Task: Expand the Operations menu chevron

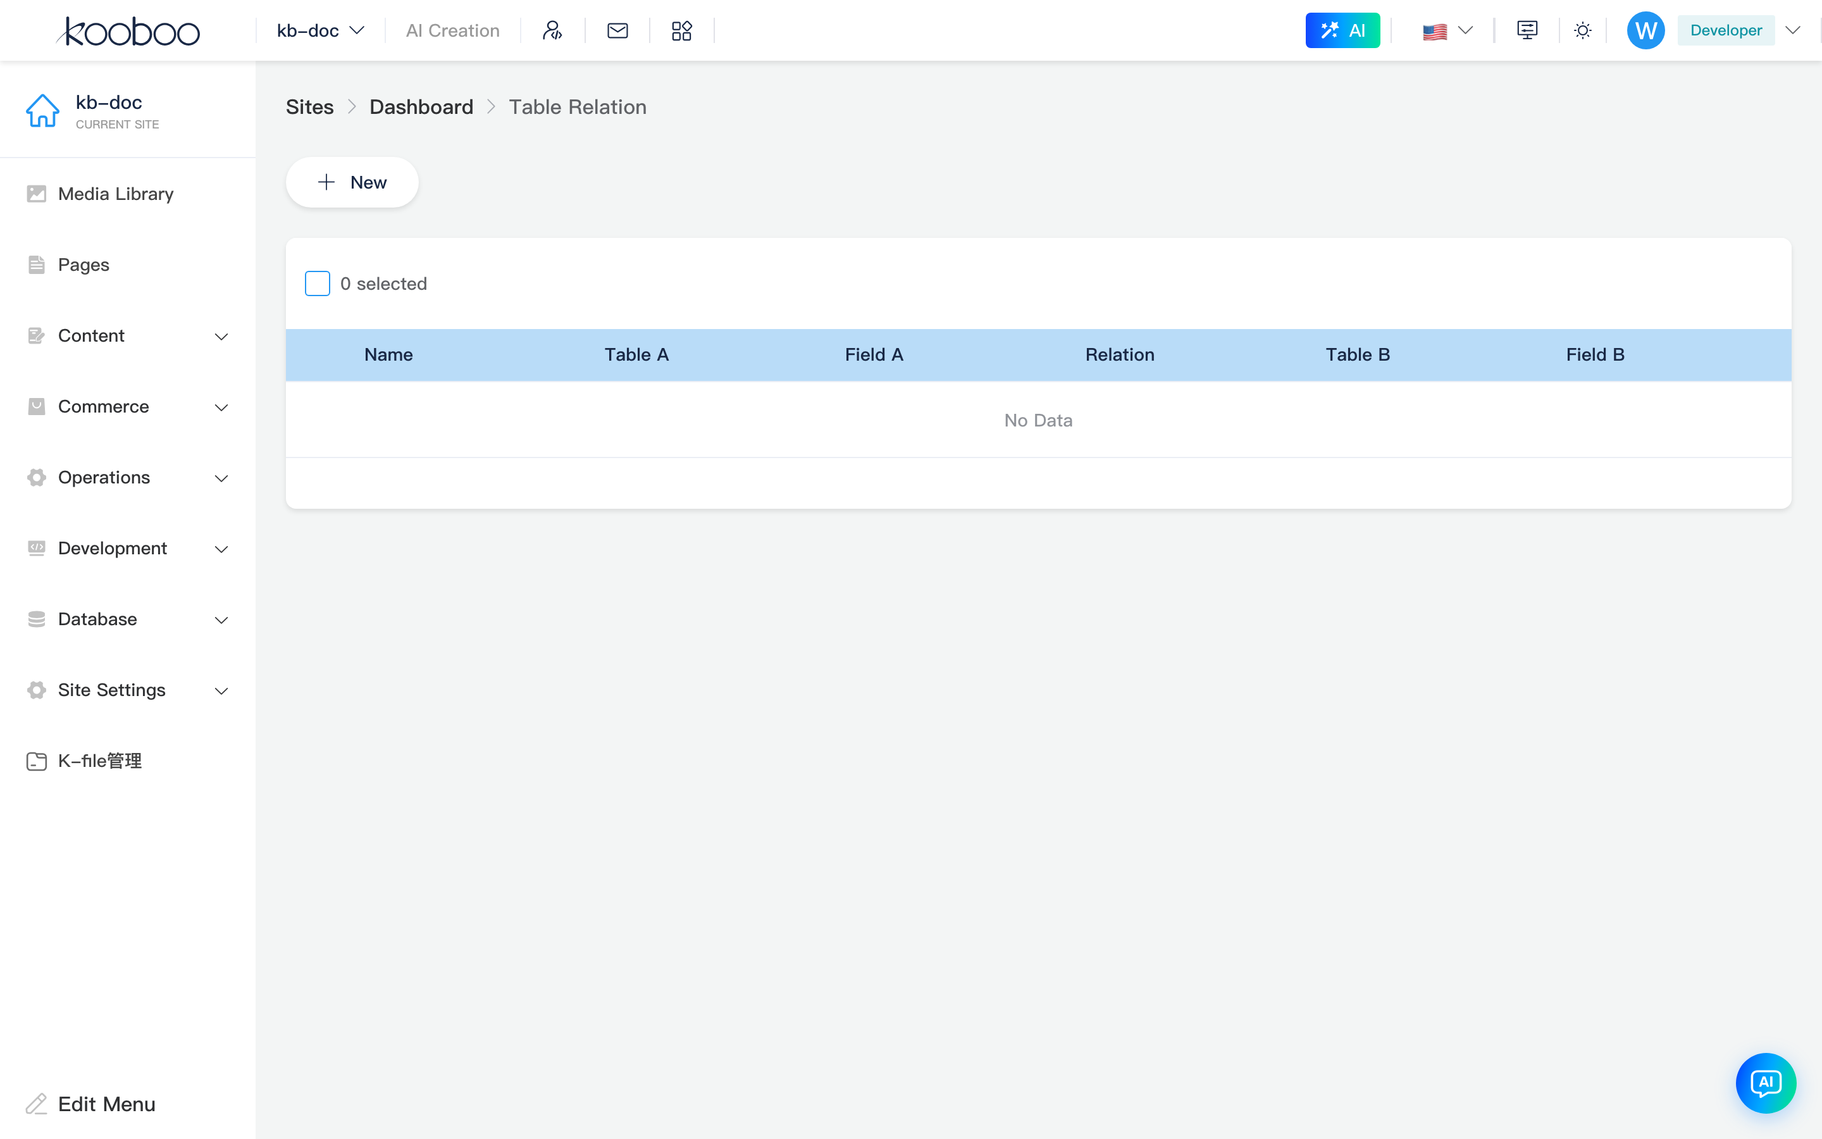Action: (221, 478)
